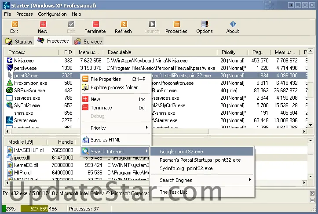The height and width of the screenshot is (214, 318).
Task: Switch to the Startups tab
Action: pyautogui.click(x=18, y=42)
